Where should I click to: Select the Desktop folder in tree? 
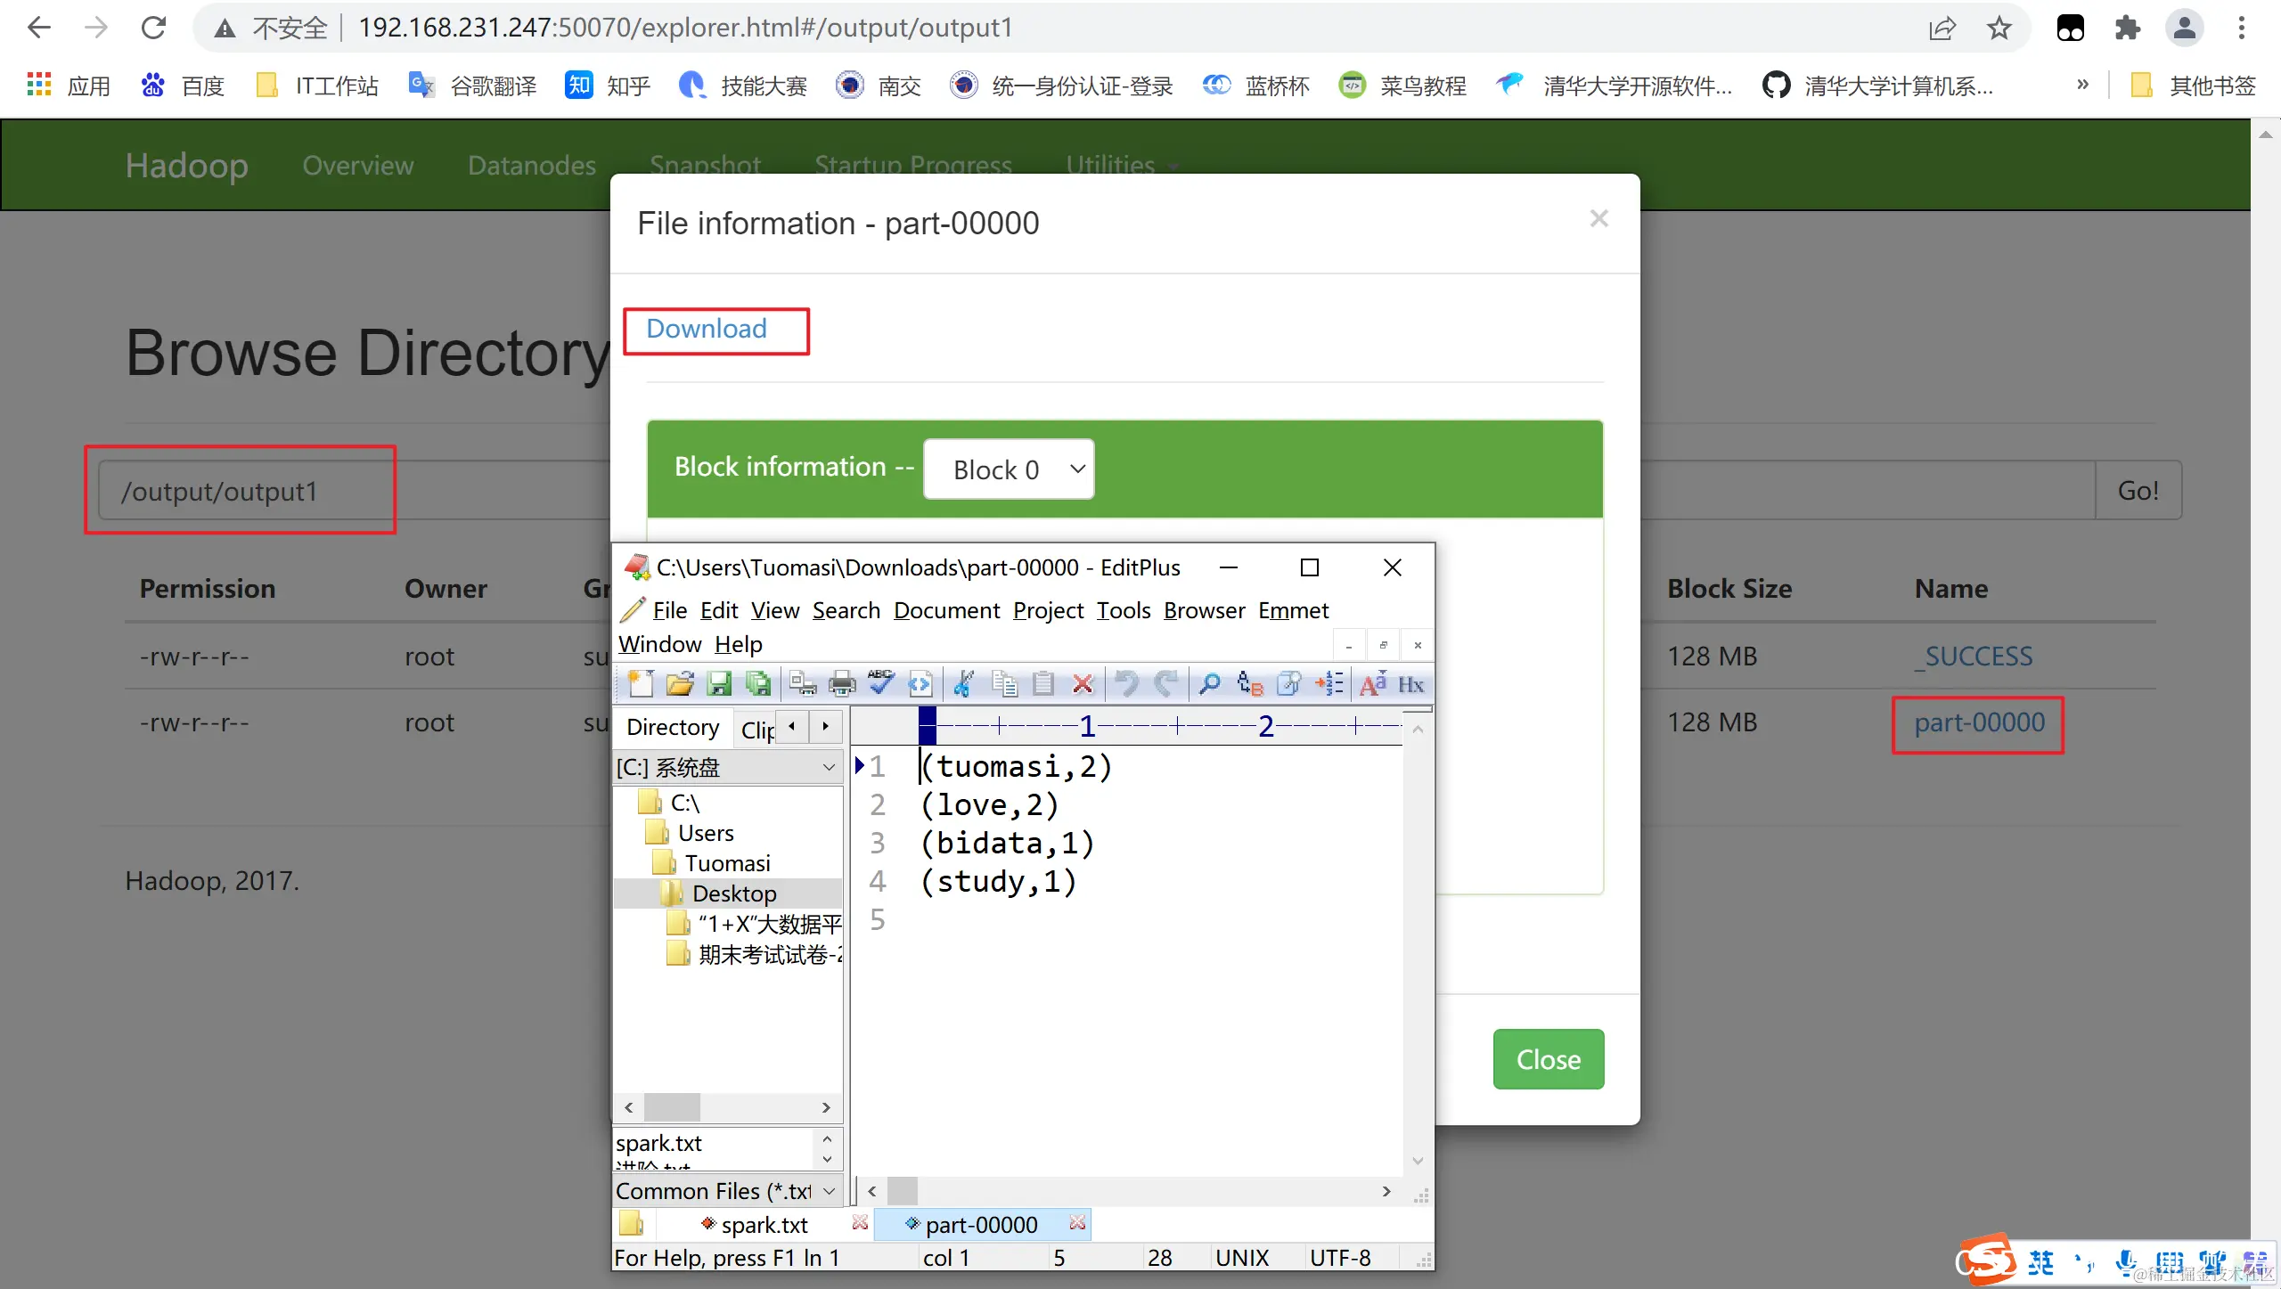pyautogui.click(x=734, y=893)
